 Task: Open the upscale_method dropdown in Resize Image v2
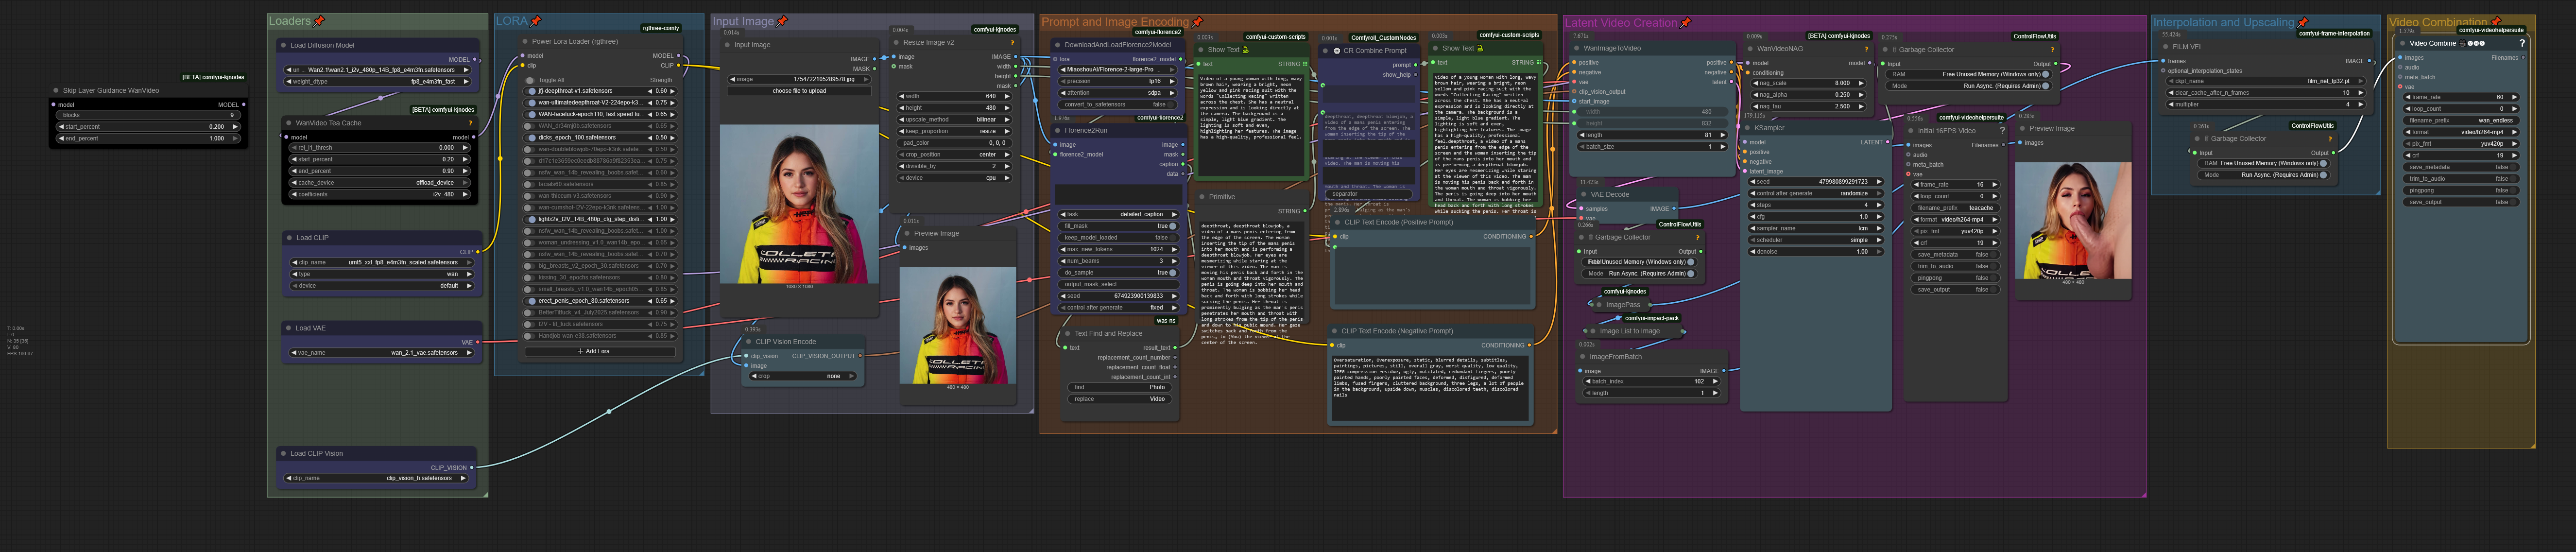[955, 119]
